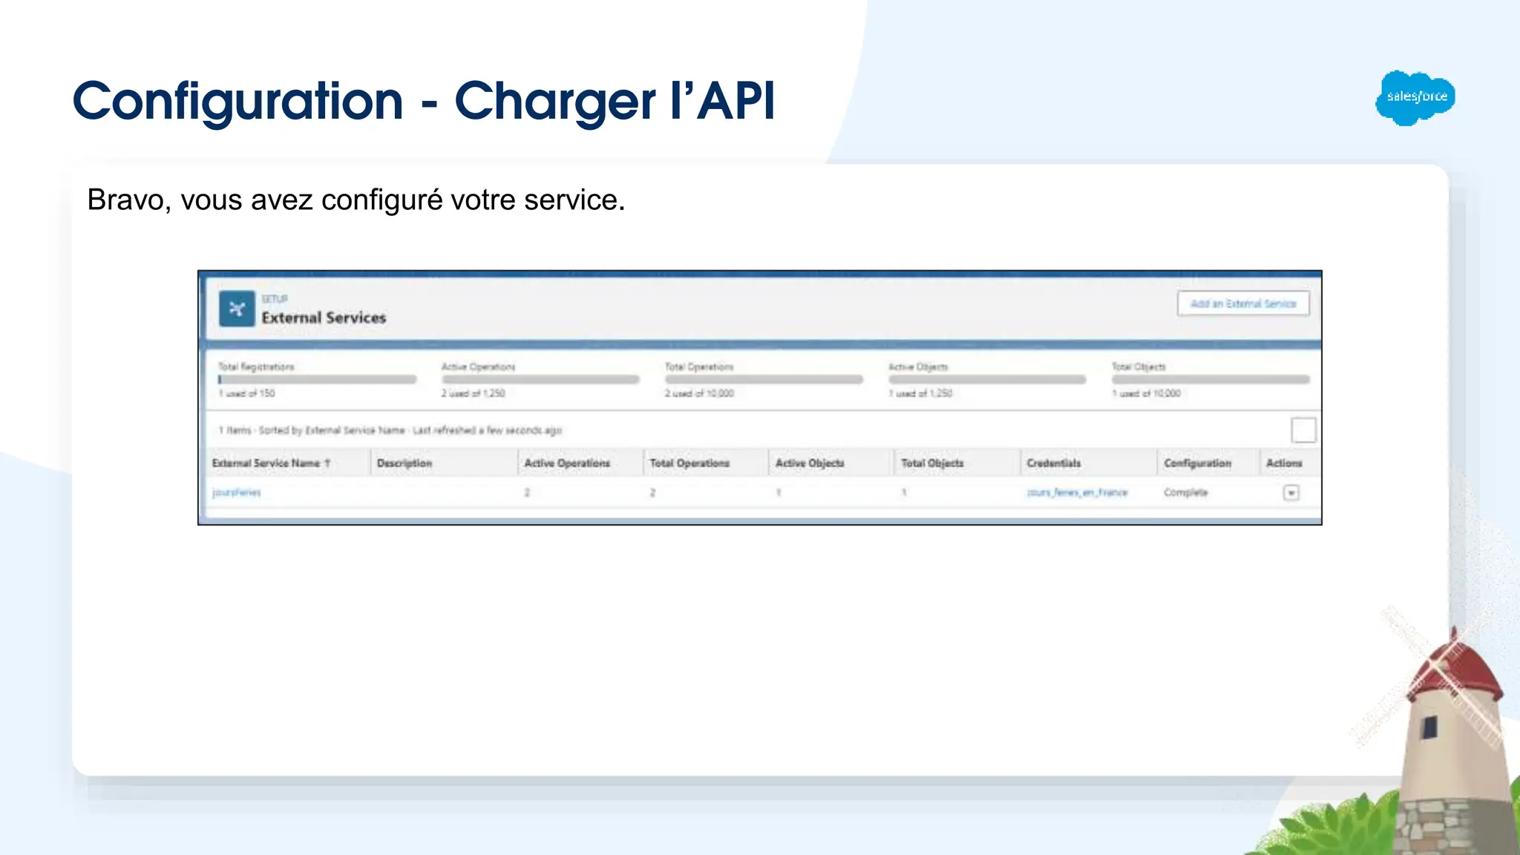1520x855 pixels.
Task: Click the Total Objects usage bar at the top
Action: pyautogui.click(x=1211, y=379)
